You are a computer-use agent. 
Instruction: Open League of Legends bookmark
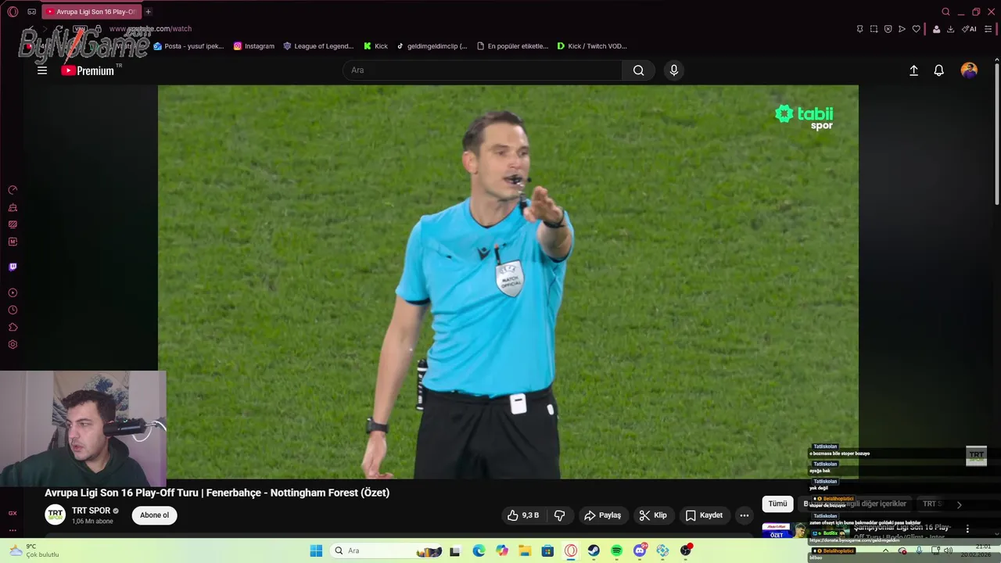point(318,46)
